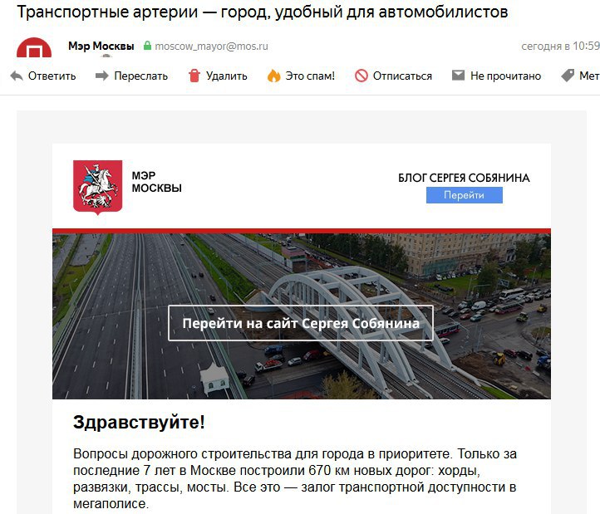The height and width of the screenshot is (514, 600).
Task: Click the green lock security icon
Action: click(x=147, y=46)
